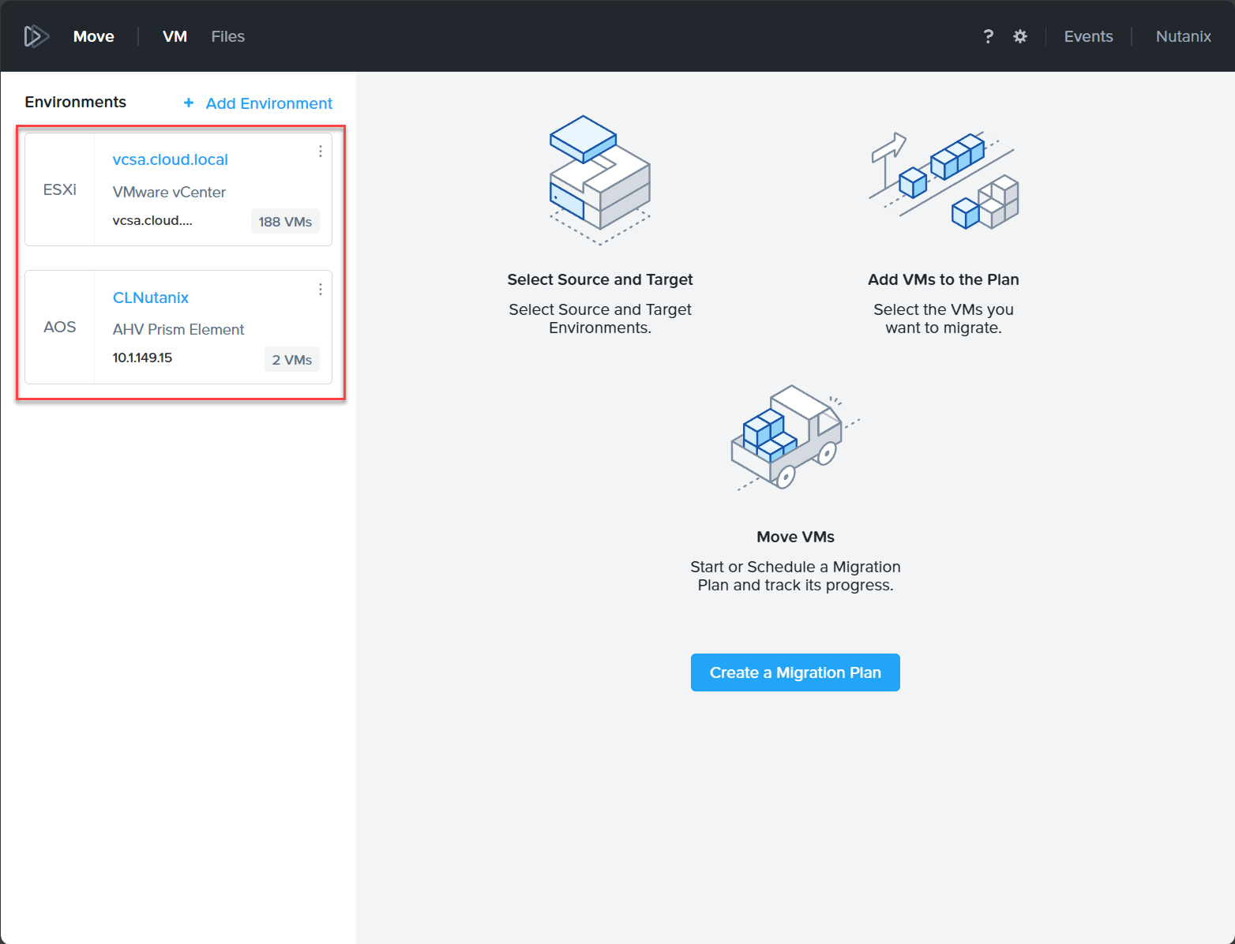
Task: Open the settings gear icon
Action: coord(1020,36)
